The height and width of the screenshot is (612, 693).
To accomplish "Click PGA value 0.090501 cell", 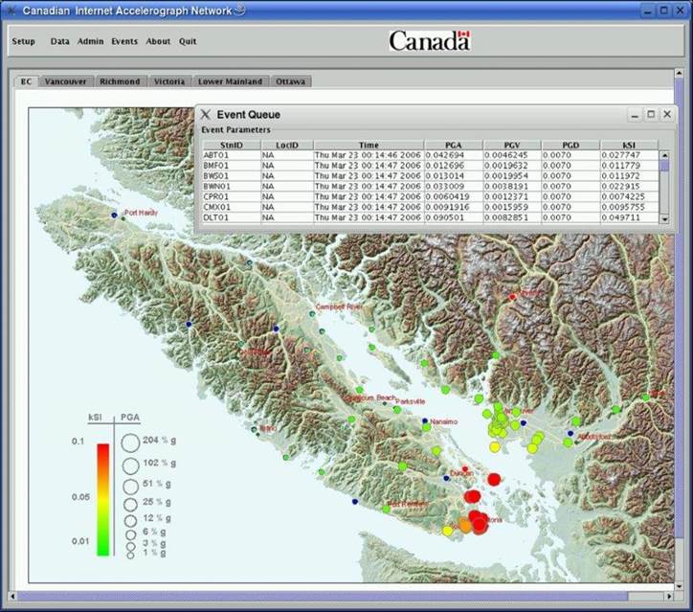I will [454, 217].
